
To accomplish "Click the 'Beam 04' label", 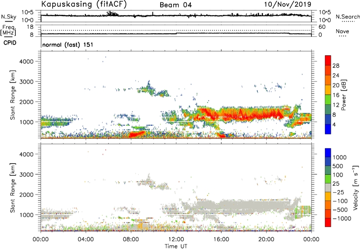I will [x=175, y=5].
